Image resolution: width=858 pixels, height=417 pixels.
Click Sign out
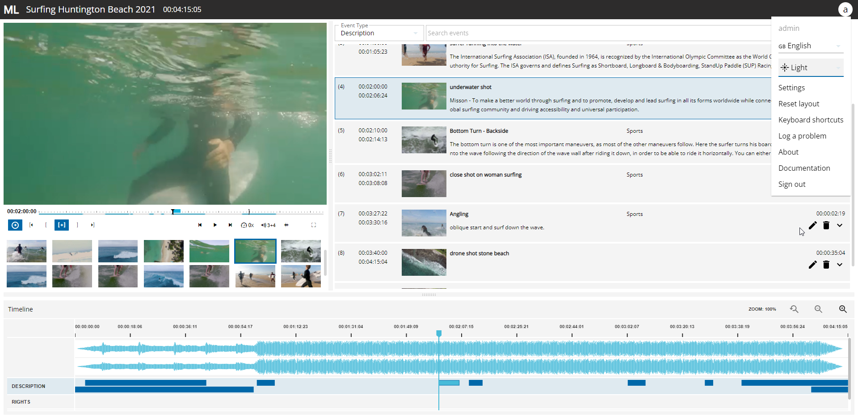pos(791,184)
